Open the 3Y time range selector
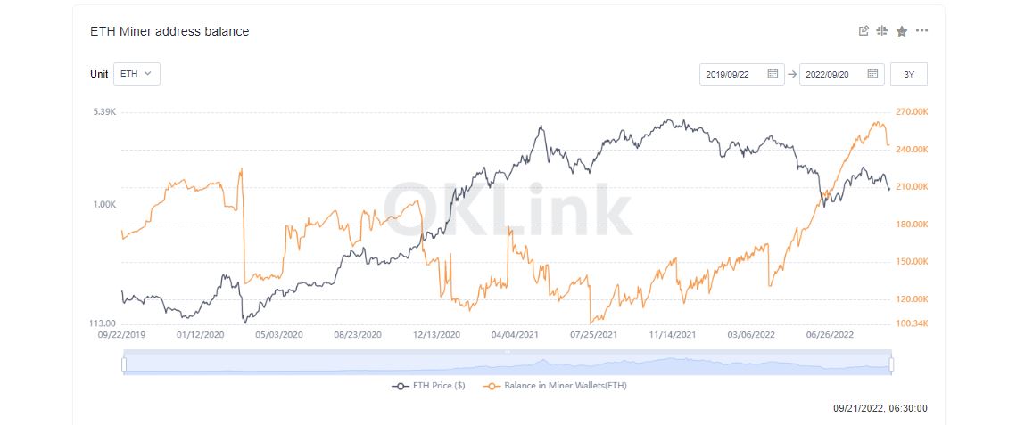 click(x=908, y=74)
